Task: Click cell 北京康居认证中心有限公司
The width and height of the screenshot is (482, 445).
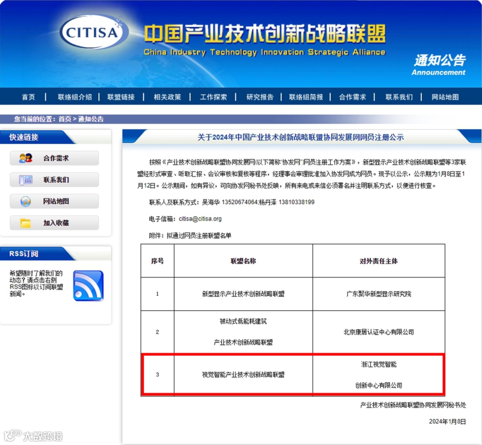Action: (x=379, y=332)
